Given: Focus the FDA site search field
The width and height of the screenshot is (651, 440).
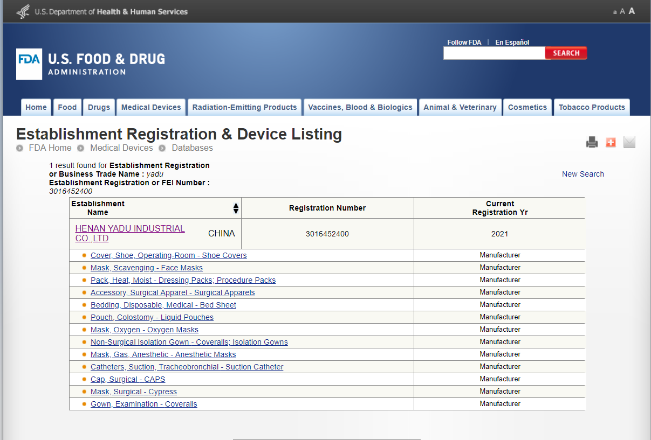Looking at the screenshot, I should [494, 53].
